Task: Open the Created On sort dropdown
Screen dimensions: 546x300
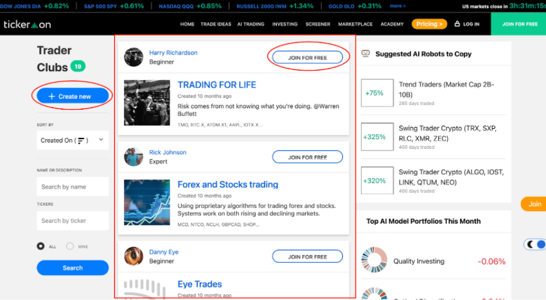Action: point(73,140)
